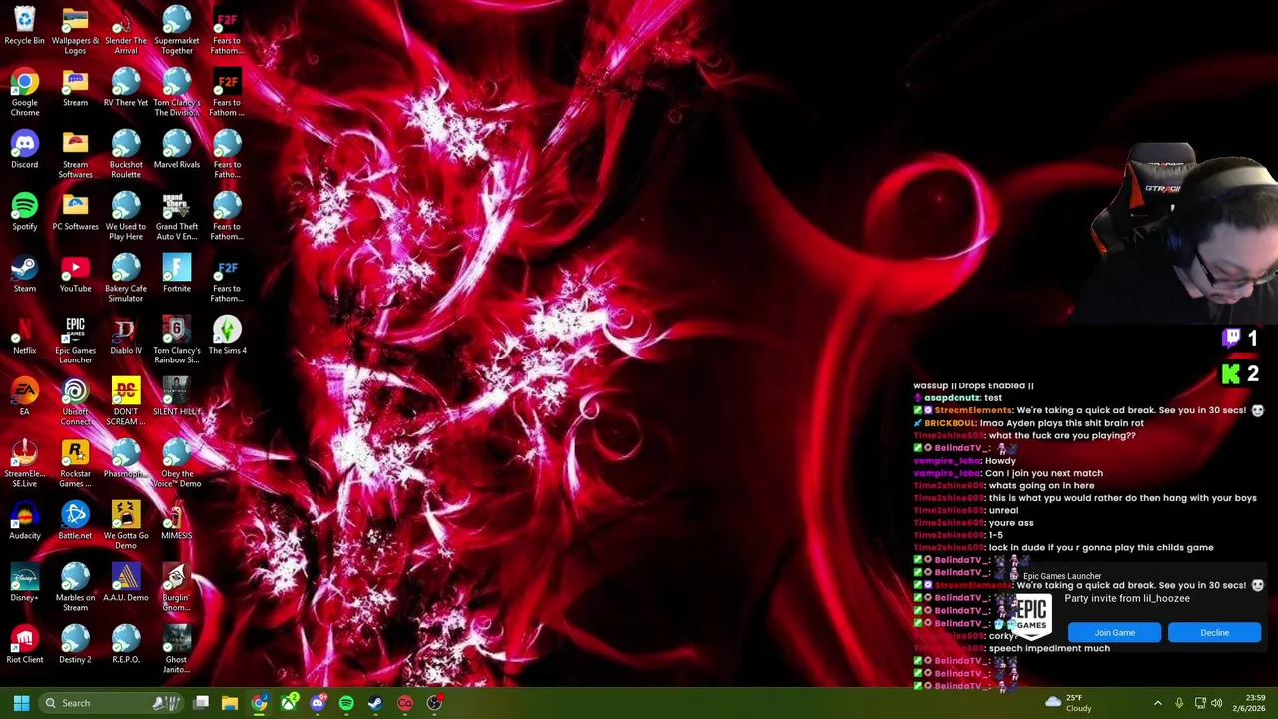
Task: Open the EA app desktop icon
Action: pos(24,397)
